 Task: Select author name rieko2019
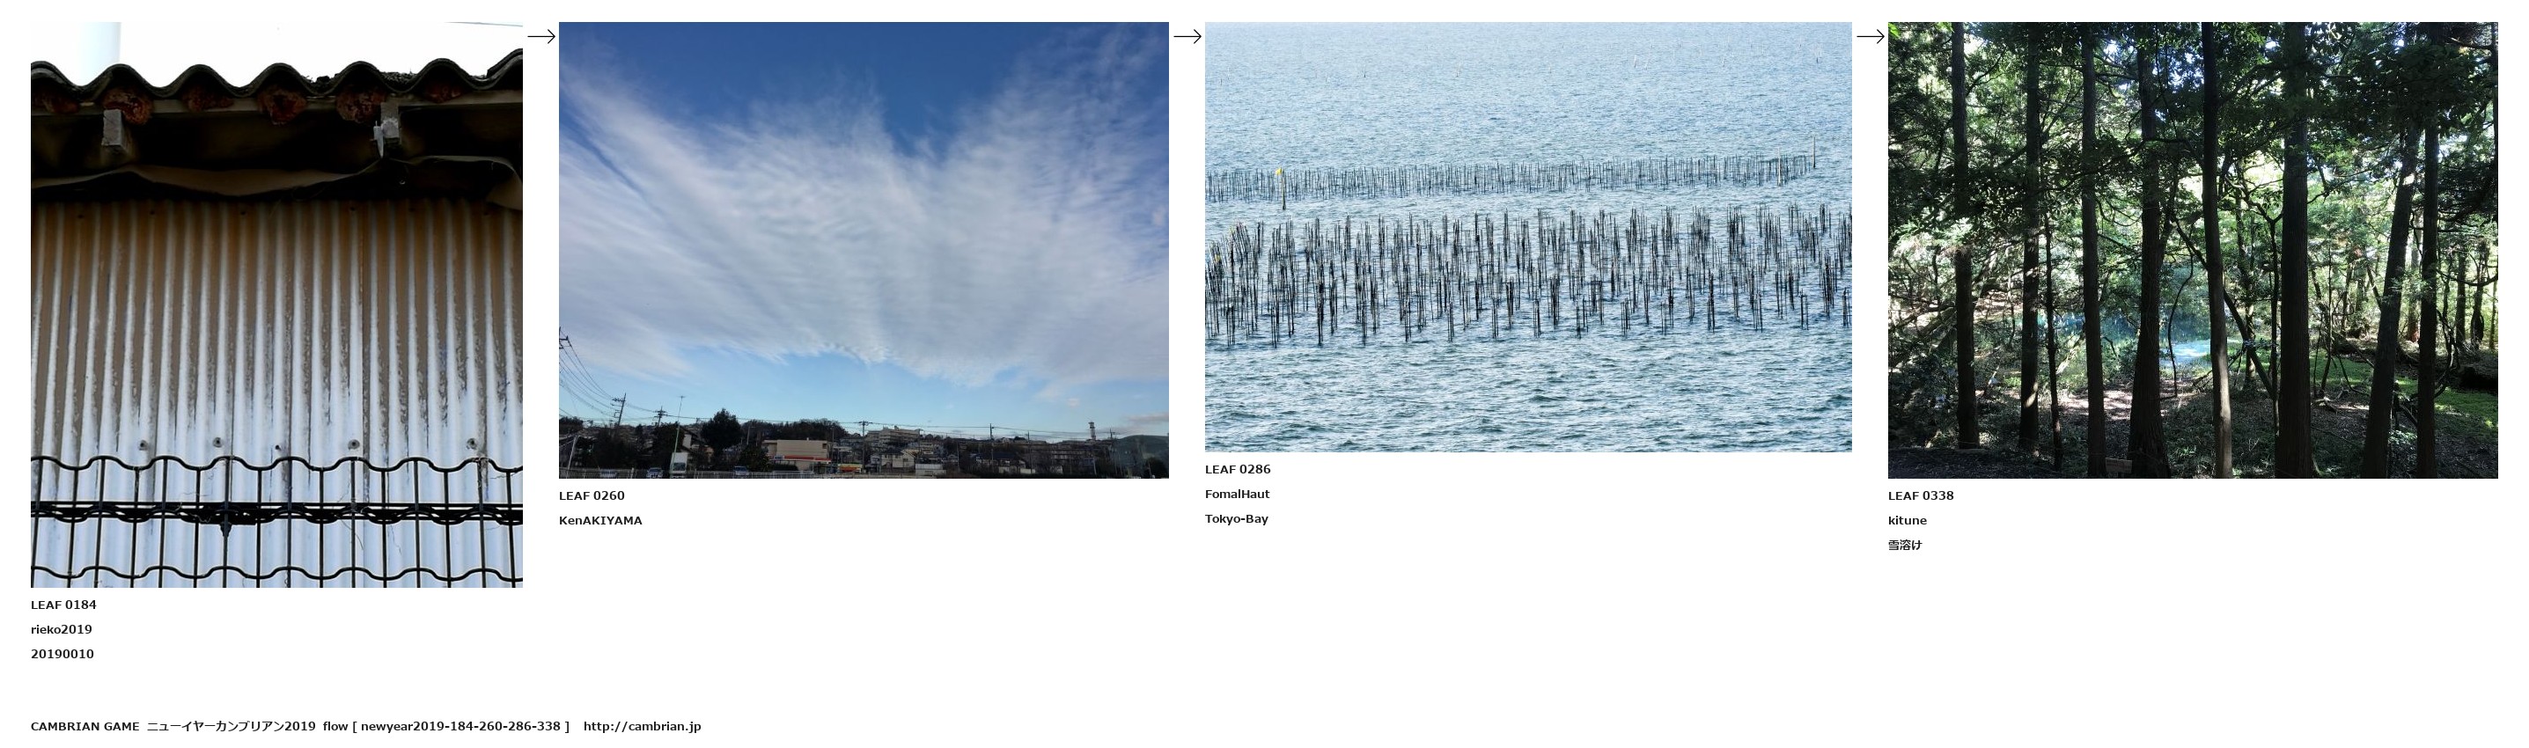click(x=62, y=629)
